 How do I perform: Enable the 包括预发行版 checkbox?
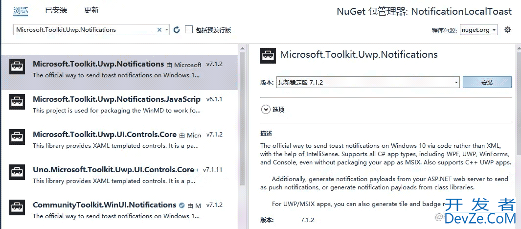pos(189,29)
